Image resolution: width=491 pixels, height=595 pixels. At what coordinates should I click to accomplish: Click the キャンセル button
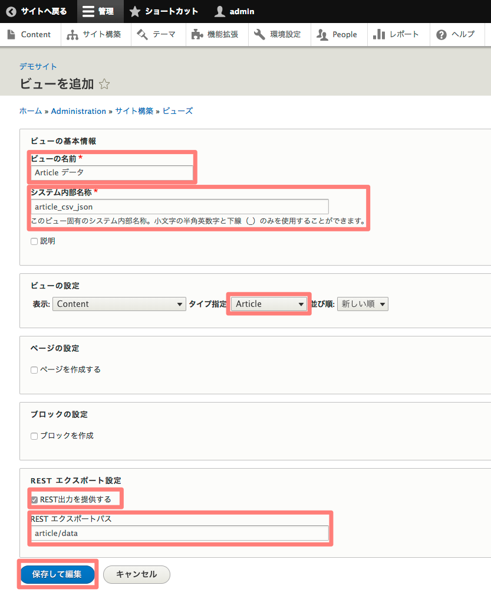[x=136, y=574]
